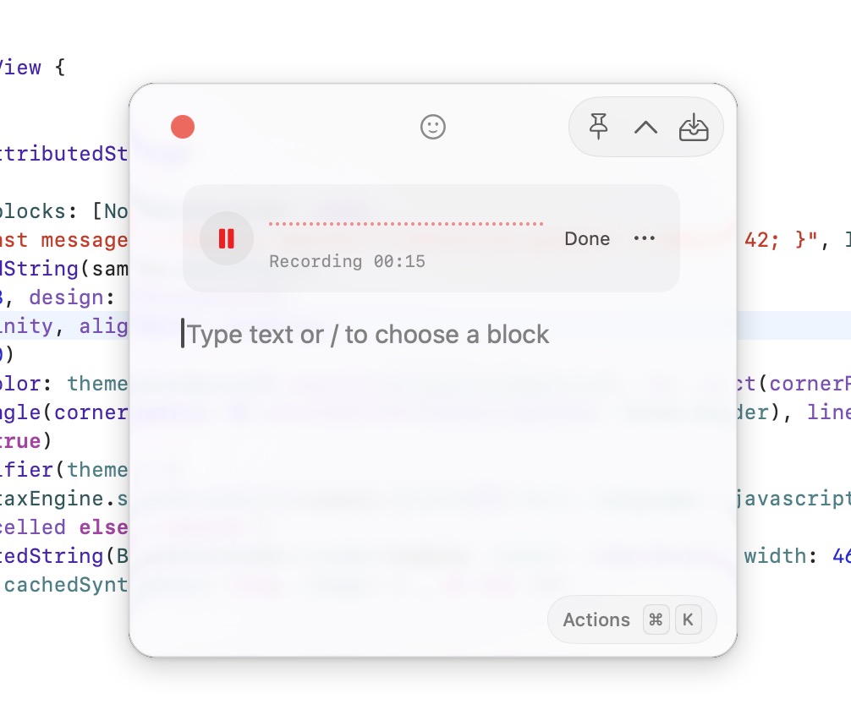Collapse the note with chevron up
The height and width of the screenshot is (715, 851).
coord(645,128)
